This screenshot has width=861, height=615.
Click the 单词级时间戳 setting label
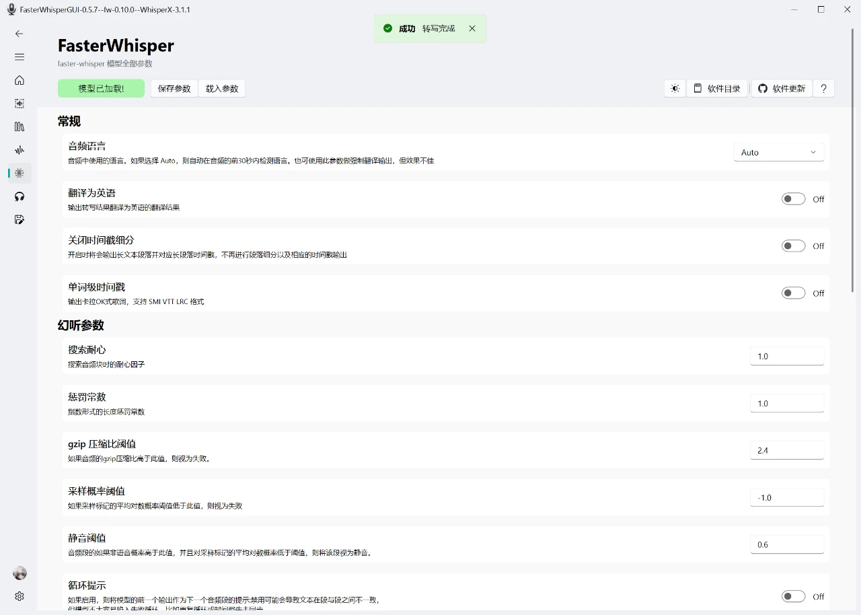(x=96, y=287)
